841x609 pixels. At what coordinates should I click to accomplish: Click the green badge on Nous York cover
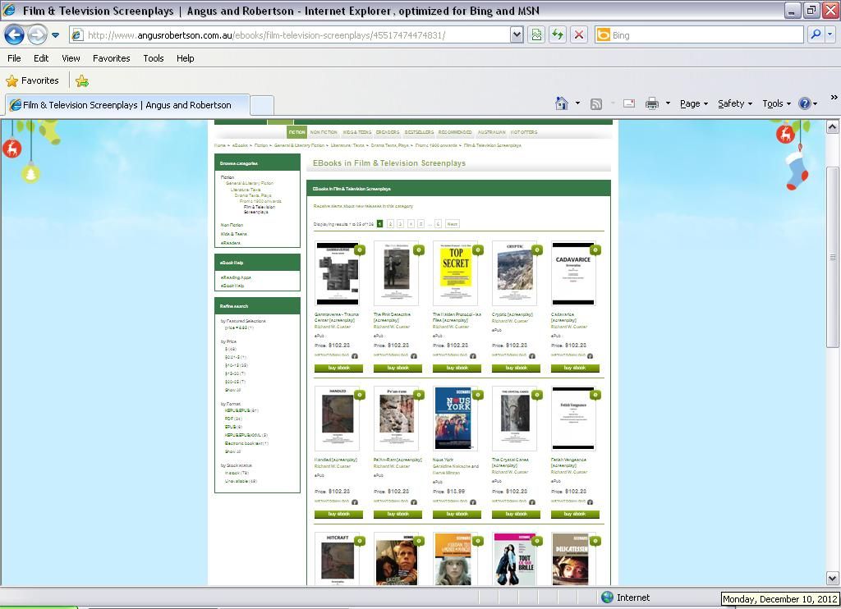click(x=478, y=395)
